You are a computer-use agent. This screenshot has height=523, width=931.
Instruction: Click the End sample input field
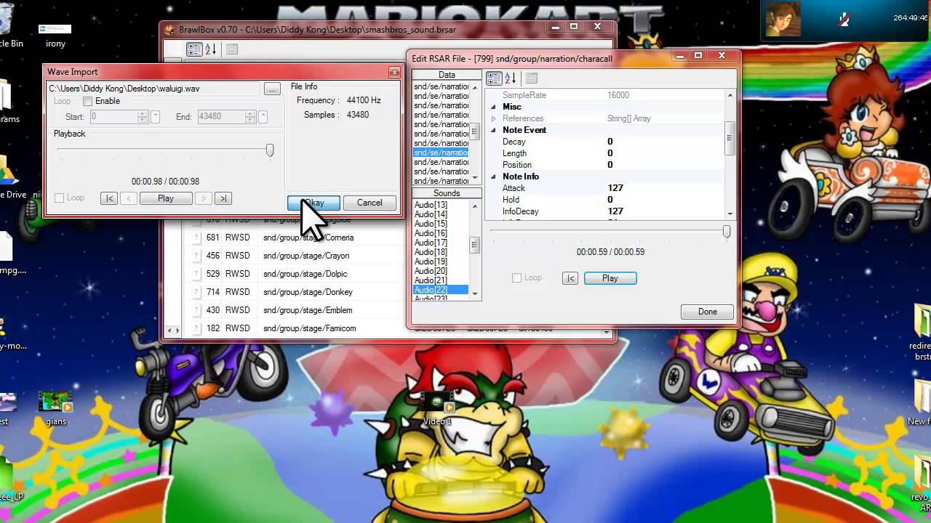click(x=221, y=116)
